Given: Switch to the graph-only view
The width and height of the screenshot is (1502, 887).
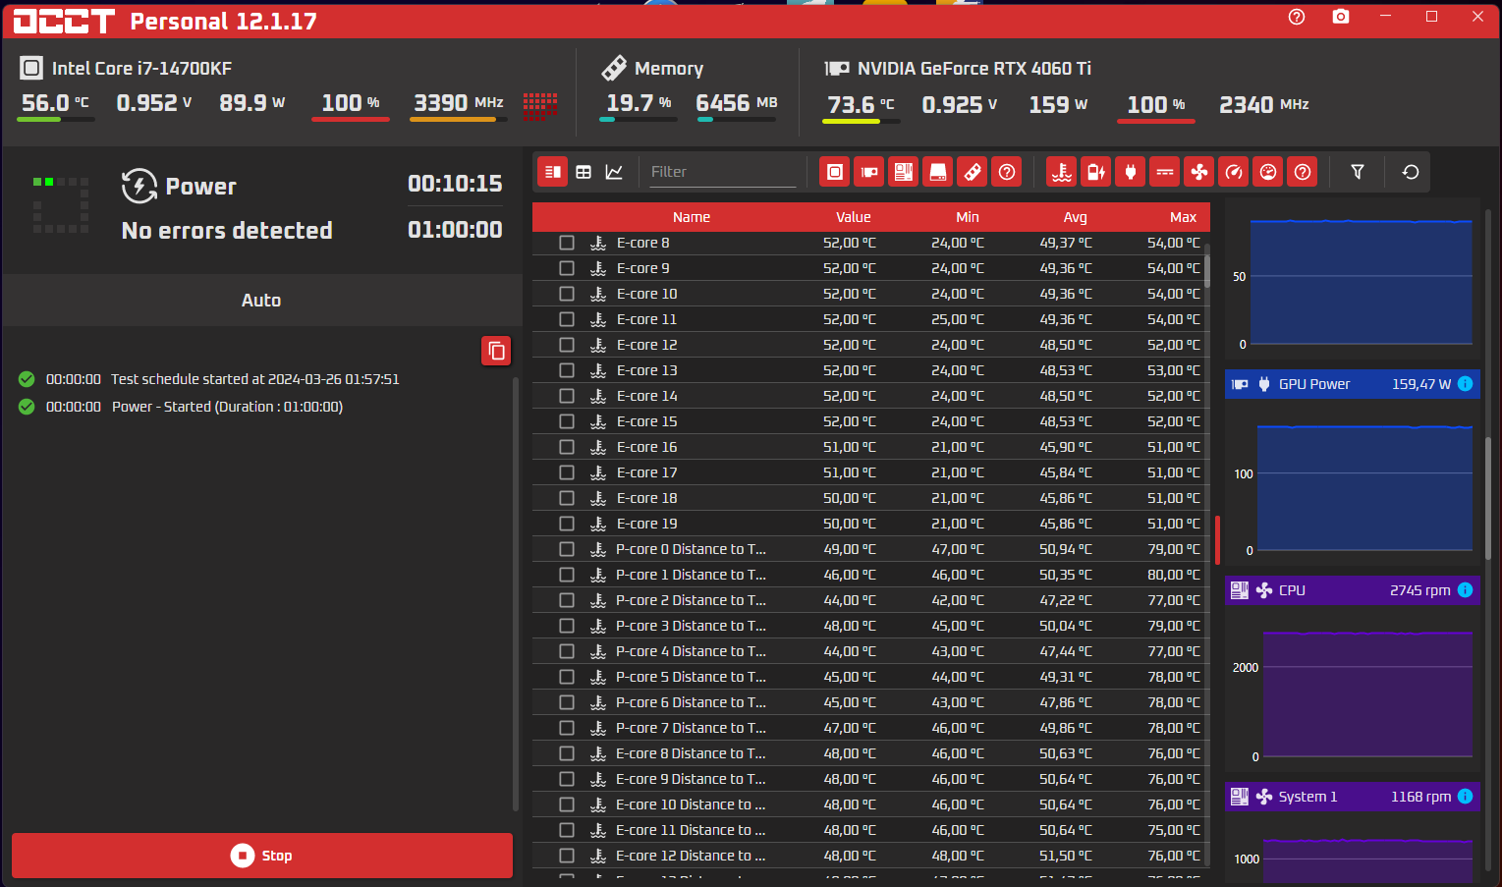Looking at the screenshot, I should point(614,172).
